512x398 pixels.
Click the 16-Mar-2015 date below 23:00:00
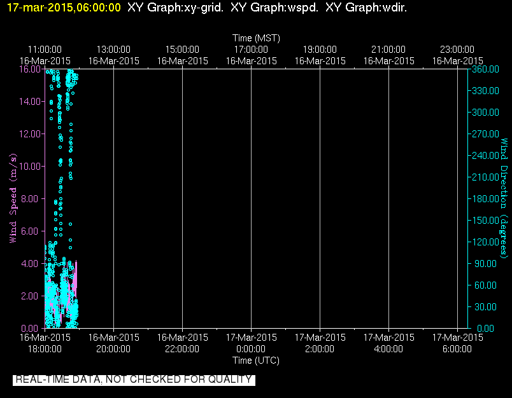[457, 61]
